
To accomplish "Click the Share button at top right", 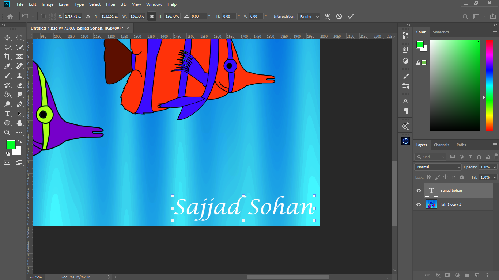I will point(492,16).
